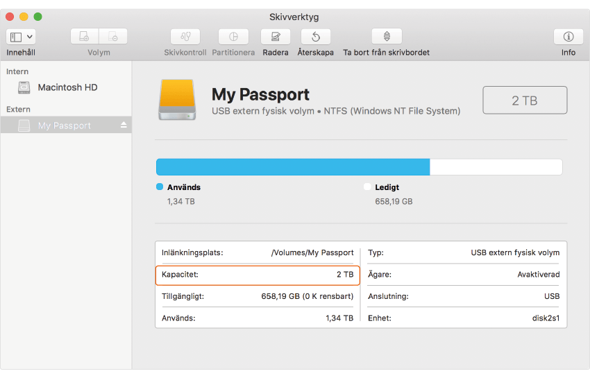This screenshot has height=378, width=590.
Task: Click the blue Används legend dot
Action: [160, 187]
